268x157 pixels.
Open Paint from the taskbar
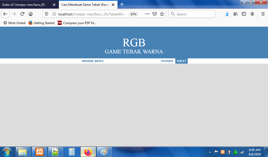pos(104,152)
